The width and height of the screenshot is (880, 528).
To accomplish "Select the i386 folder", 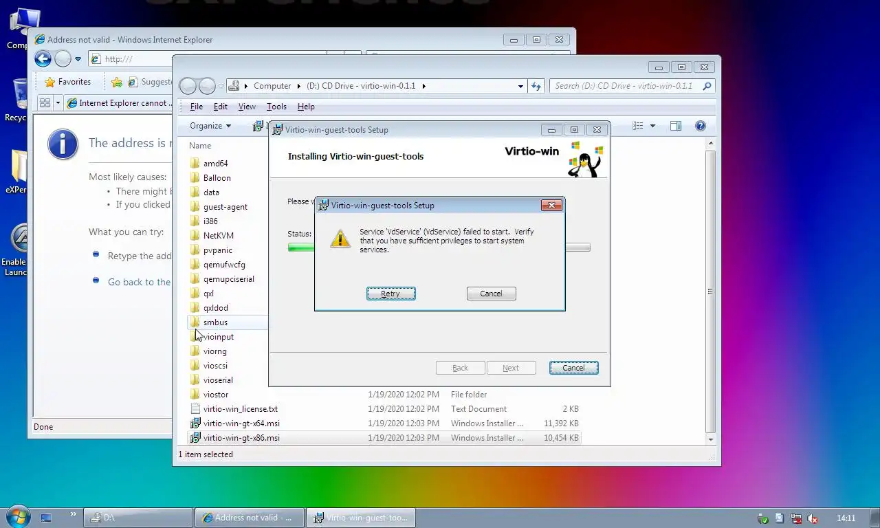I will (210, 221).
